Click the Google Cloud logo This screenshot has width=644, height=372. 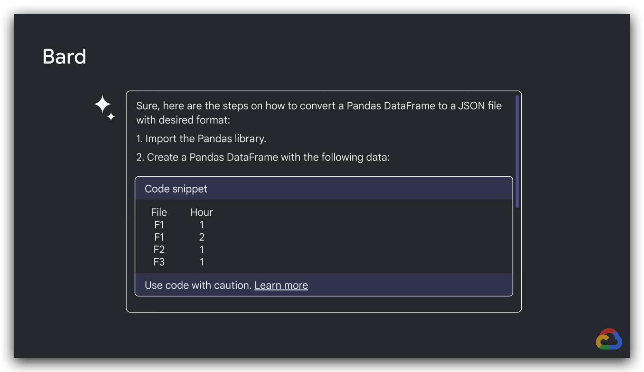tap(609, 339)
